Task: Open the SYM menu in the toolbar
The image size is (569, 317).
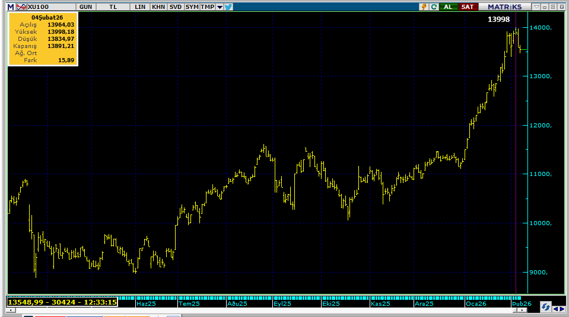Action: (x=192, y=7)
